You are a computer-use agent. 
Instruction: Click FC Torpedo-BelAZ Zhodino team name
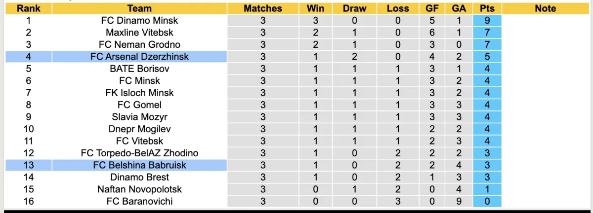(139, 153)
